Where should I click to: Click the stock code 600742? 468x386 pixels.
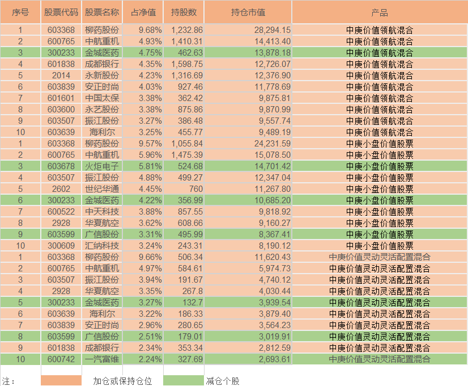point(61,359)
